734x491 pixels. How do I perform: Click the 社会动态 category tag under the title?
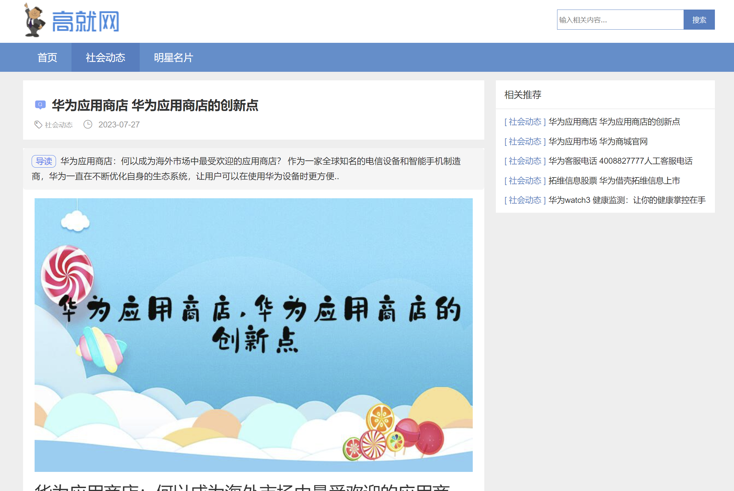(59, 125)
